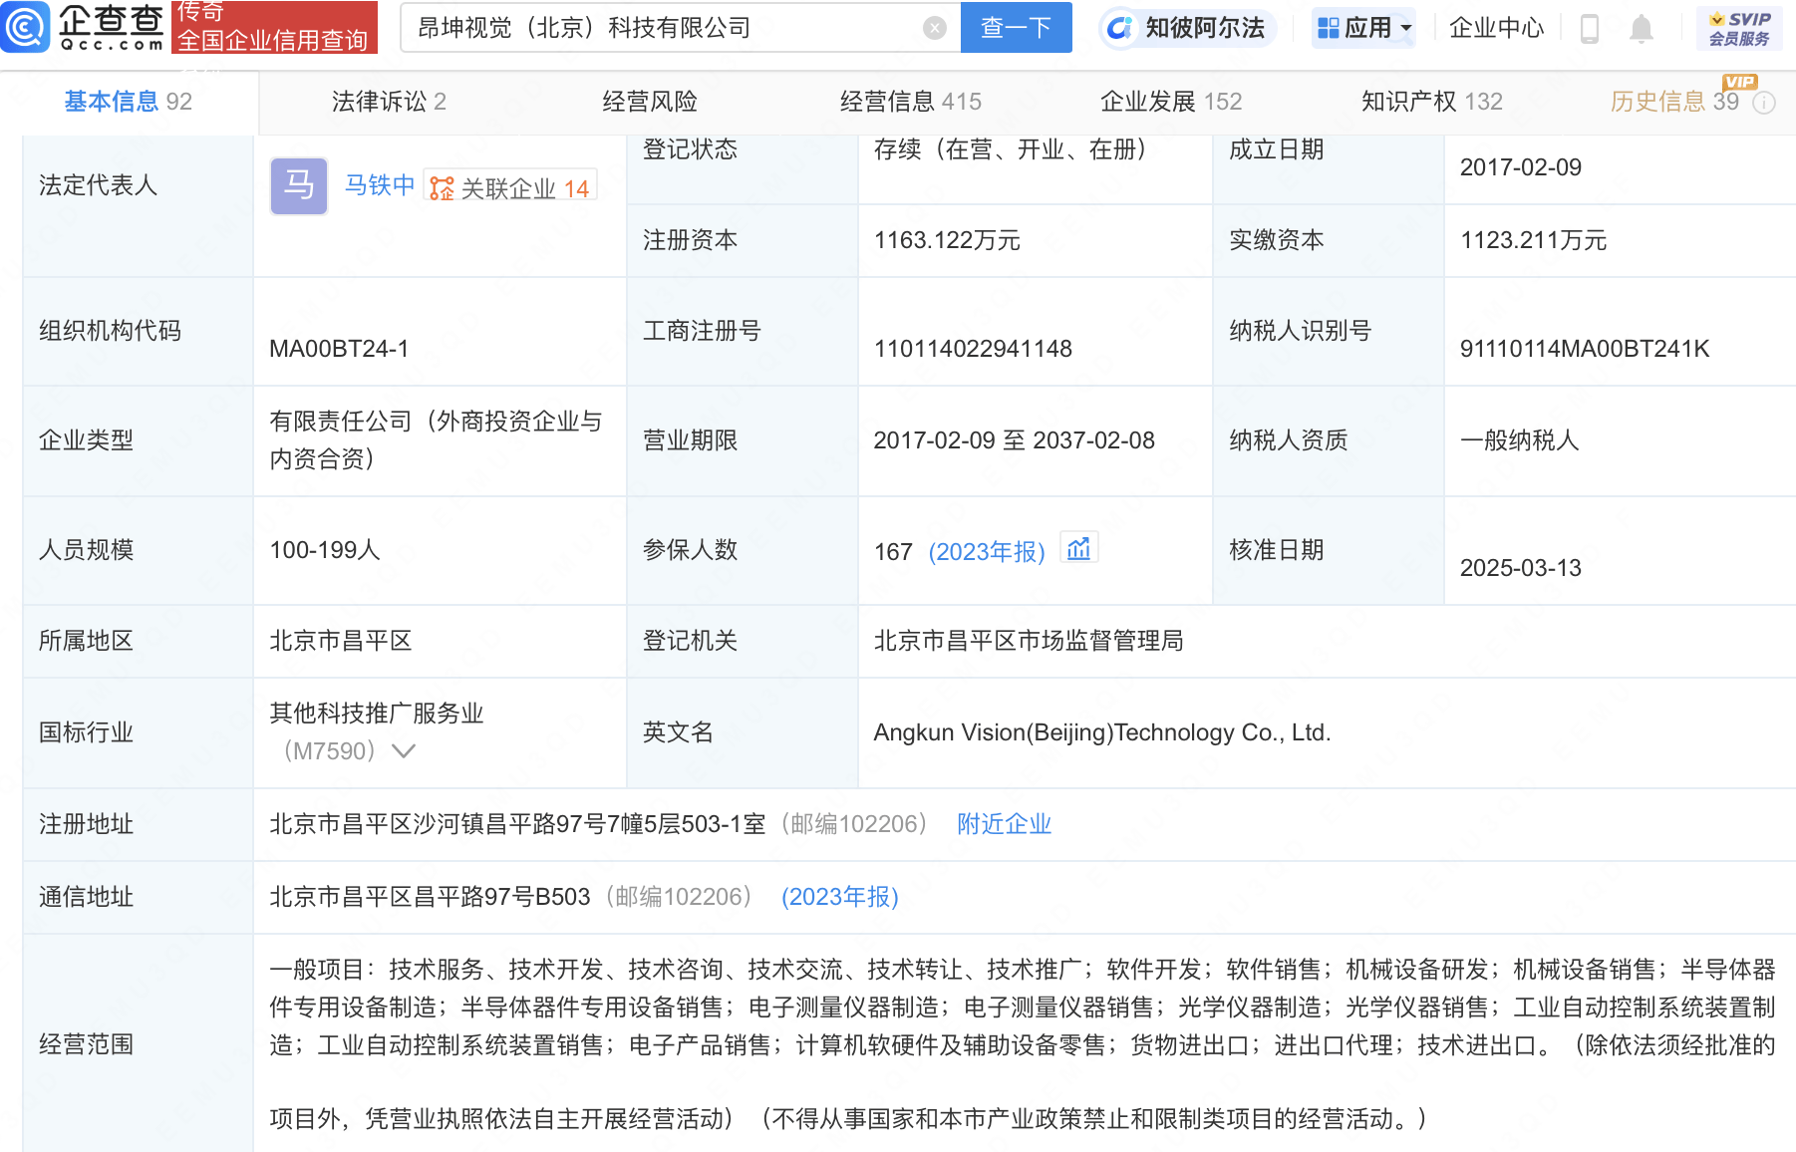Select founding date 2017-02-09
This screenshot has width=1796, height=1152.
[1521, 167]
